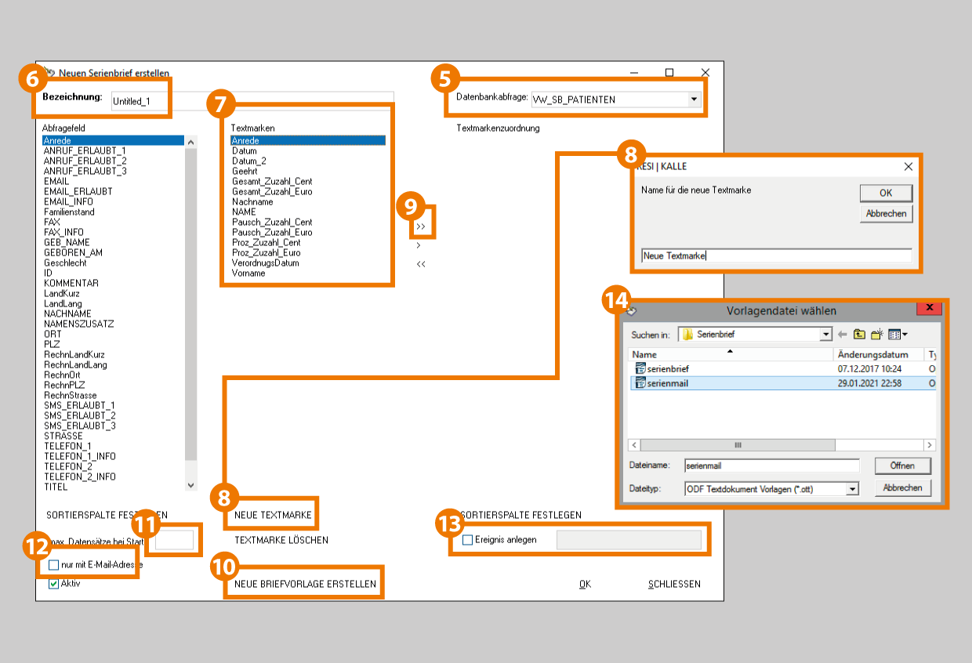Select Nachname in Textmarken list
The height and width of the screenshot is (663, 972).
tap(252, 201)
